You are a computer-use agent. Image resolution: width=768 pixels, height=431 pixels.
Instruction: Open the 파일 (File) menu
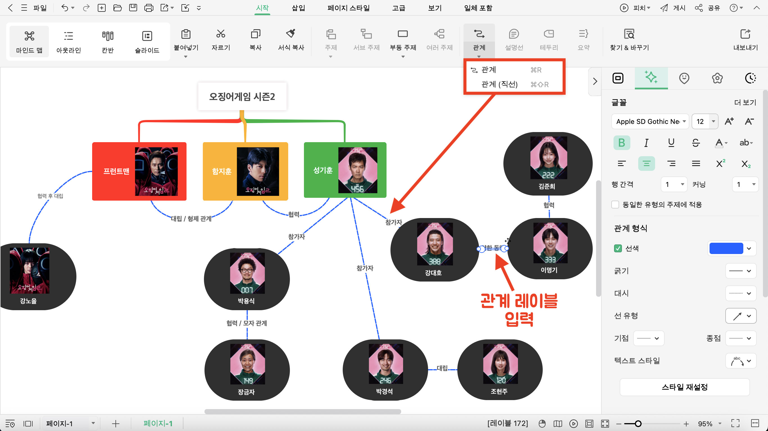[x=40, y=8]
